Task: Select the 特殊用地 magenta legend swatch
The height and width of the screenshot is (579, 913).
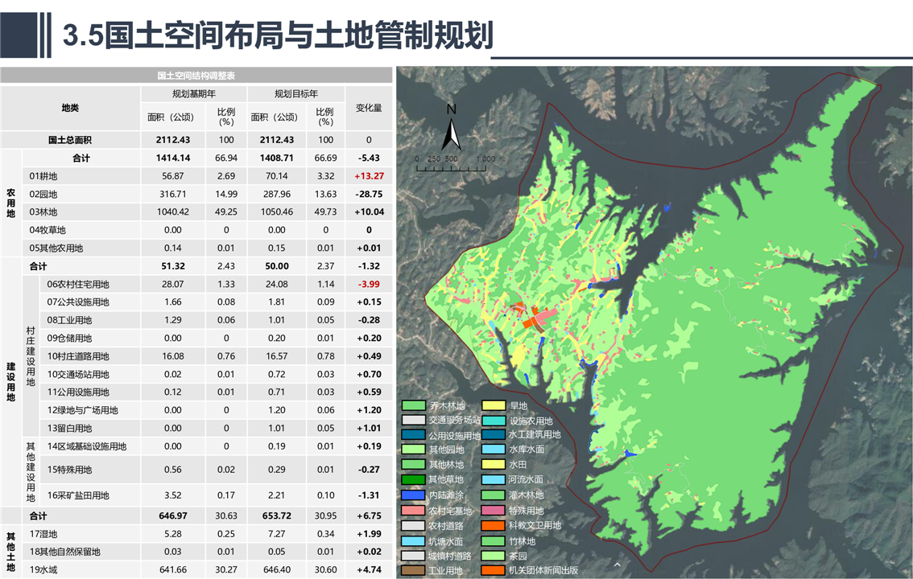Action: pyautogui.click(x=494, y=511)
